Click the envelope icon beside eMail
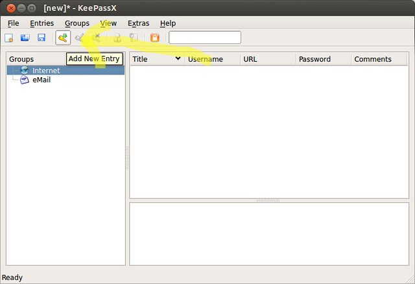The width and height of the screenshot is (415, 284). 25,79
